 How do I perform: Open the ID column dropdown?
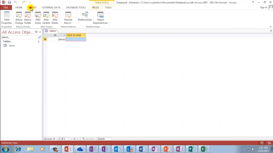64,35
